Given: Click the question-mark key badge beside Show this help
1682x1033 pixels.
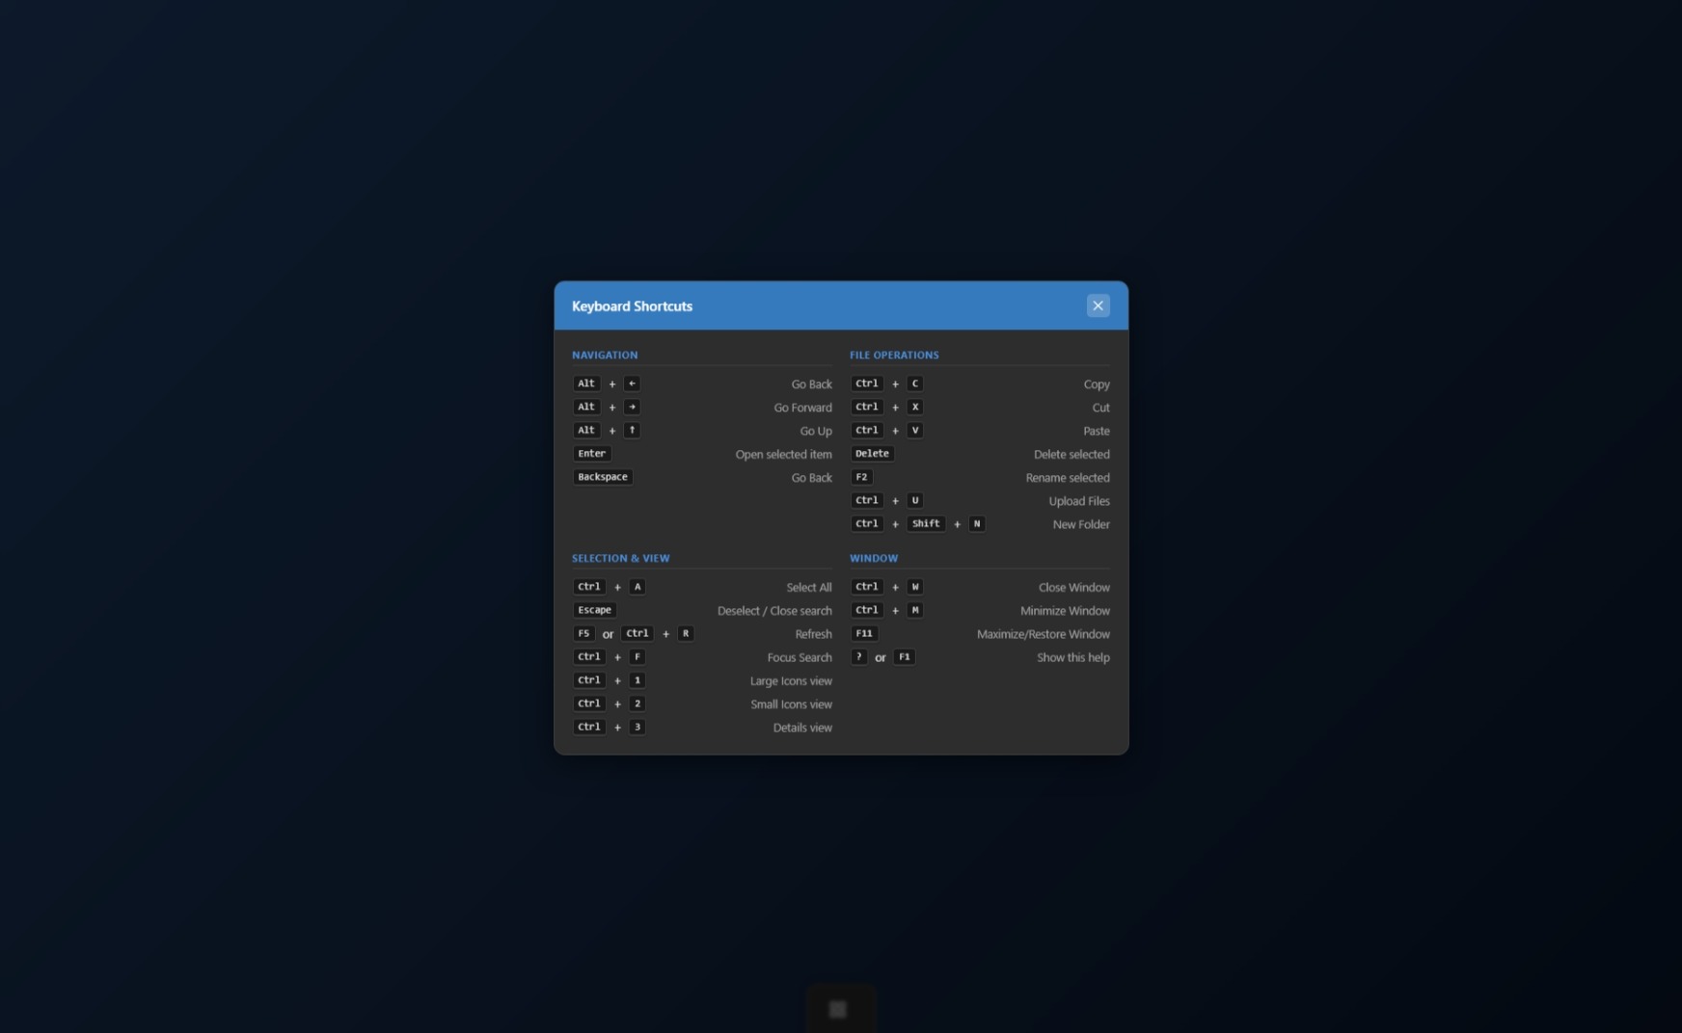Looking at the screenshot, I should coord(858,656).
